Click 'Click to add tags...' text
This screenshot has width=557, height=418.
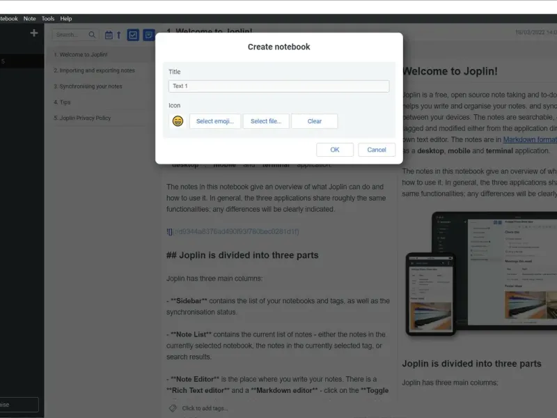click(x=205, y=408)
